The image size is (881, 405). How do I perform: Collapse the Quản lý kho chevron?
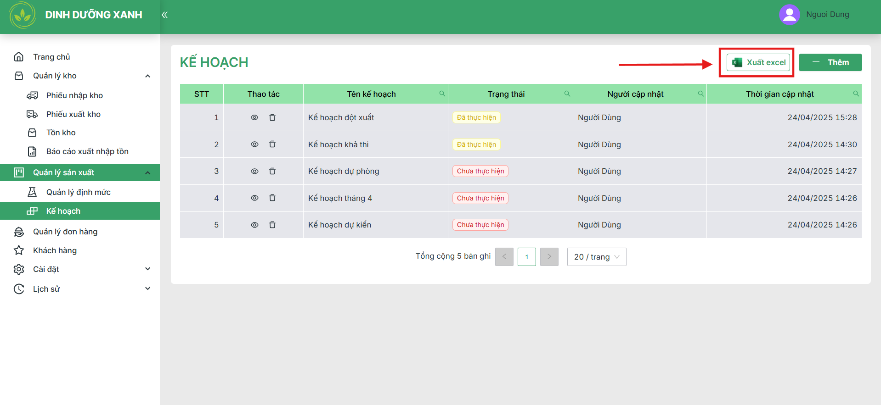[147, 76]
